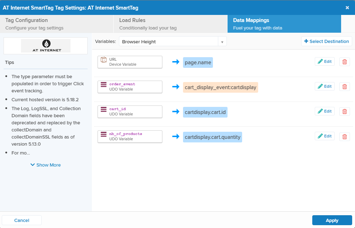Delete the URL to page.name mapping
355x228 pixels.
tap(344, 62)
